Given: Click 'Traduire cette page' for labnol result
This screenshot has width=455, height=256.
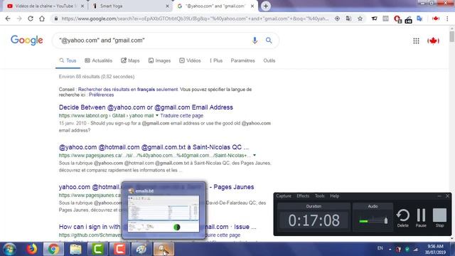Looking at the screenshot, I should (182, 115).
